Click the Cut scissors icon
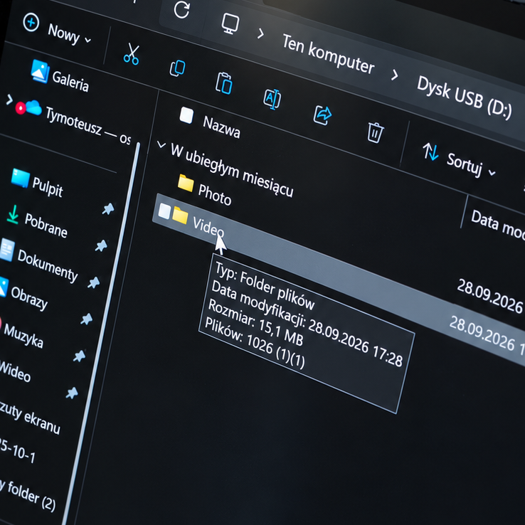The image size is (525, 525). tap(131, 53)
